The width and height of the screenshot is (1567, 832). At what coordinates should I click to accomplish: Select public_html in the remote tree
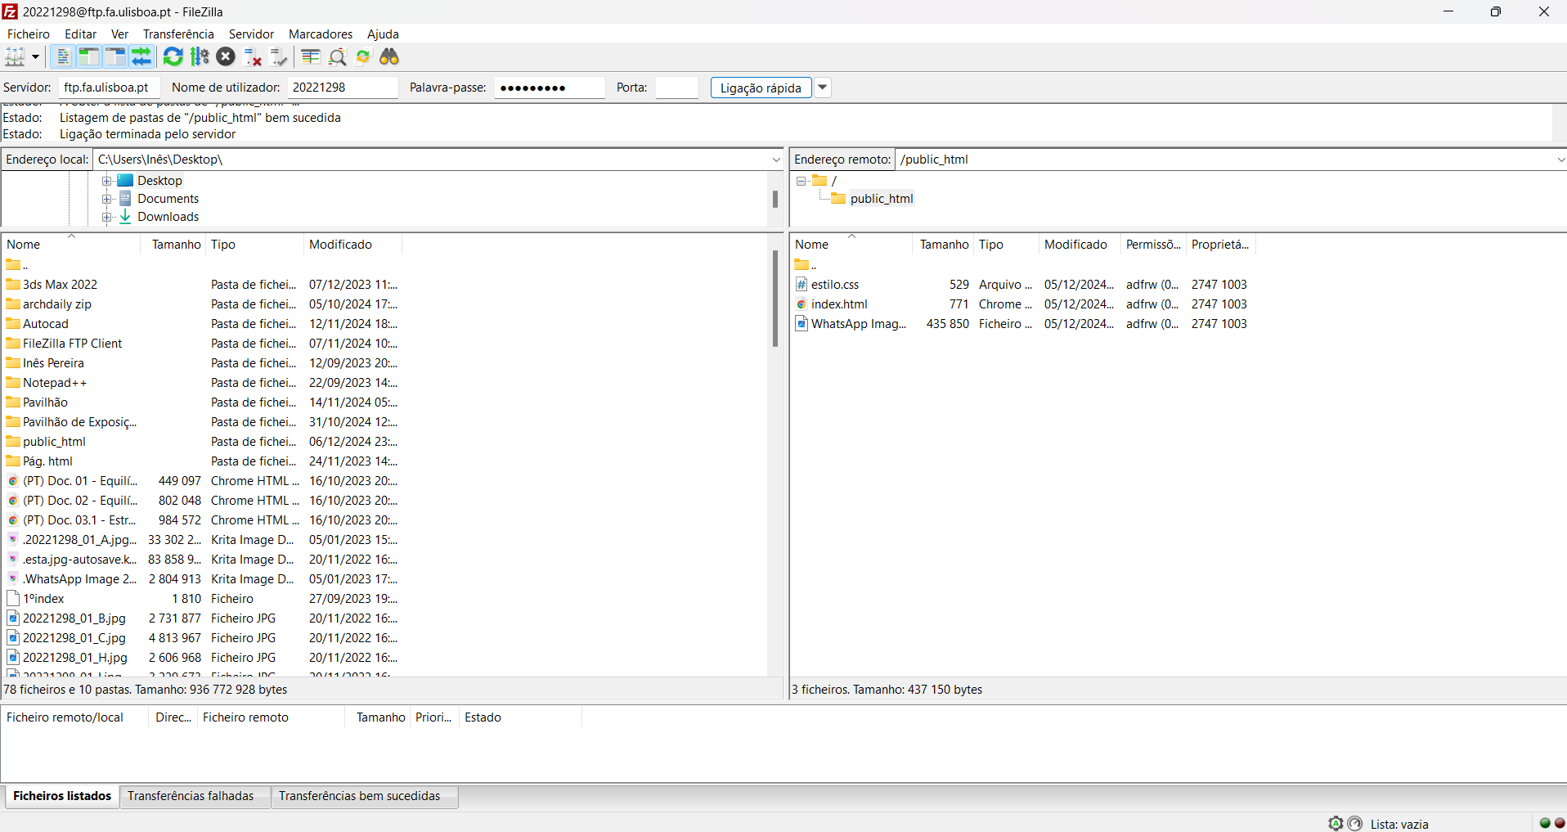tap(882, 199)
